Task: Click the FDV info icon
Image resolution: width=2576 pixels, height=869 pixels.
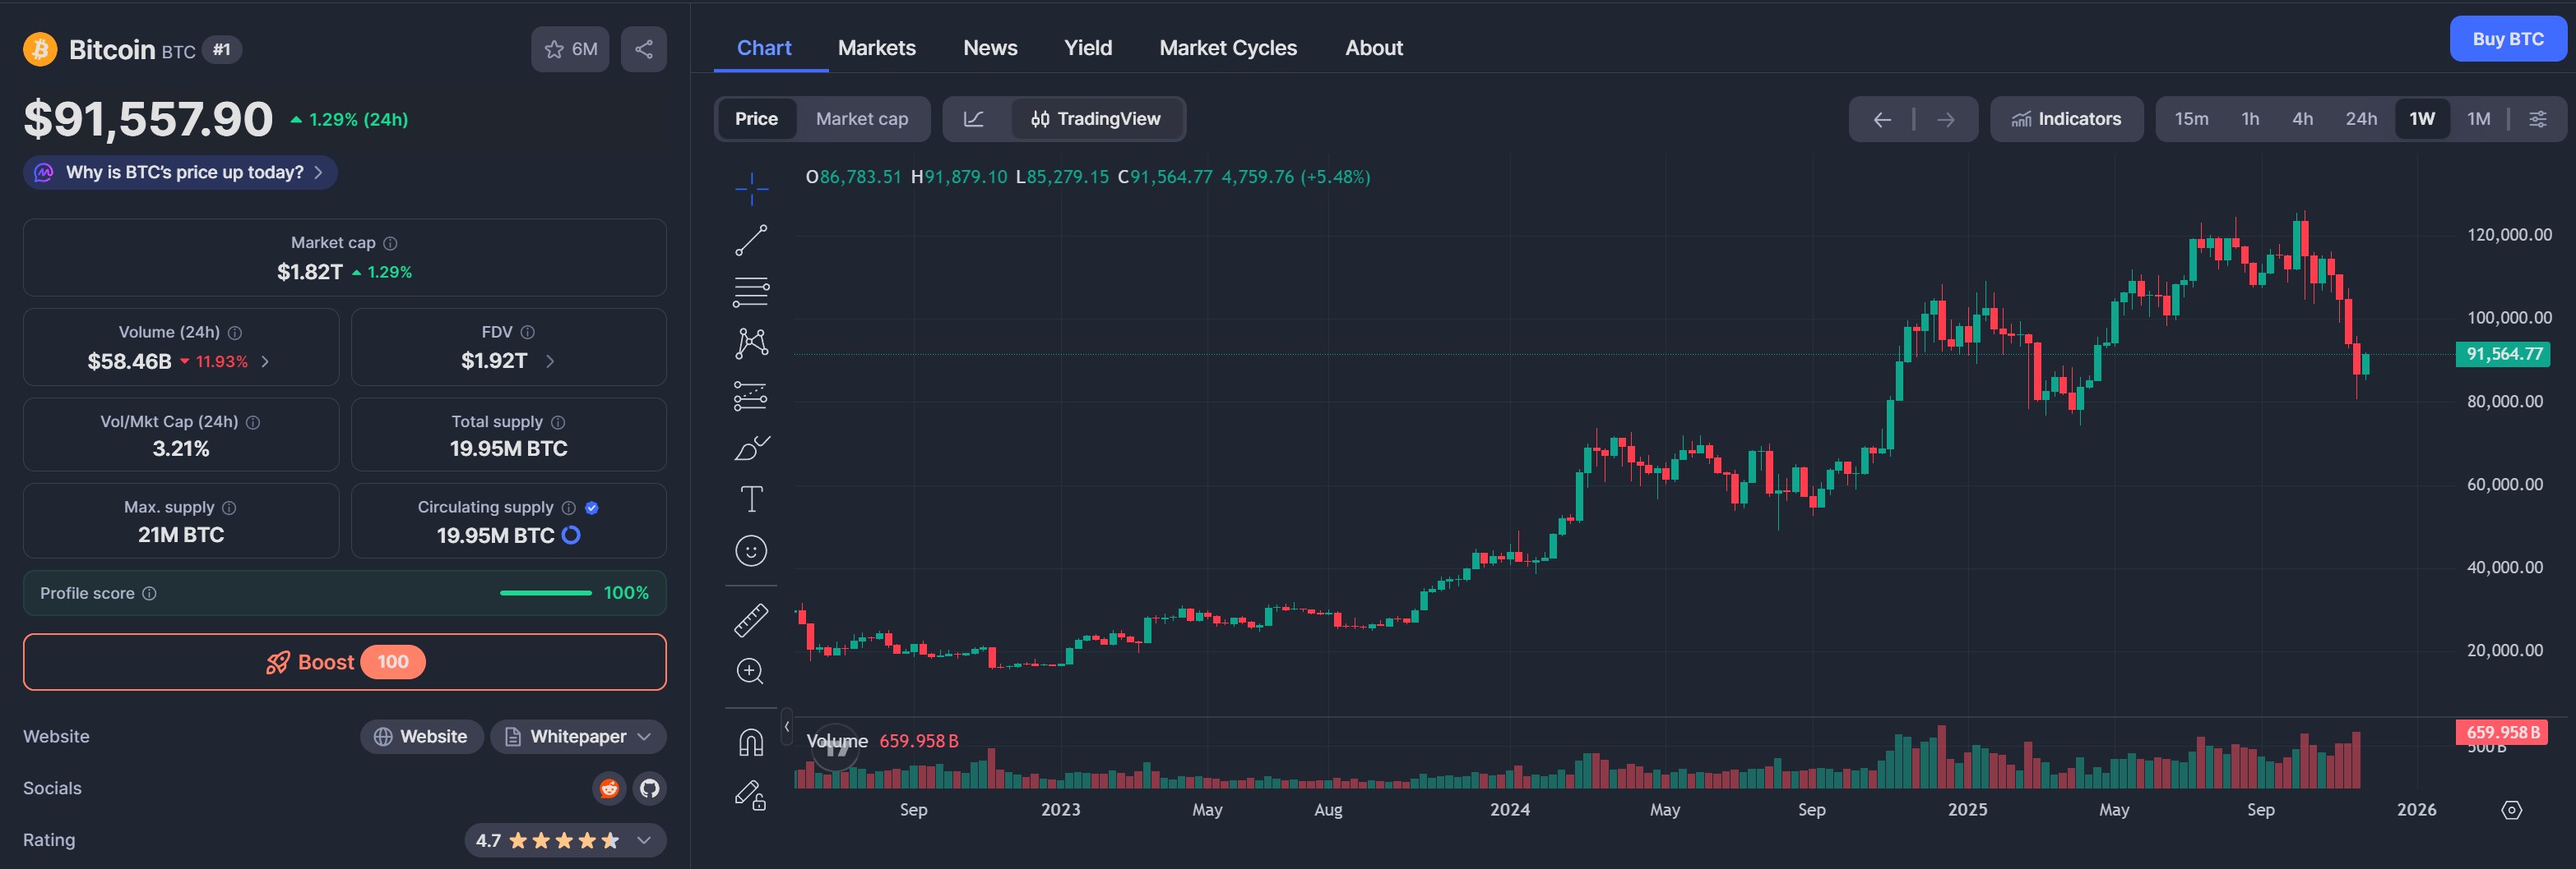Action: point(528,333)
